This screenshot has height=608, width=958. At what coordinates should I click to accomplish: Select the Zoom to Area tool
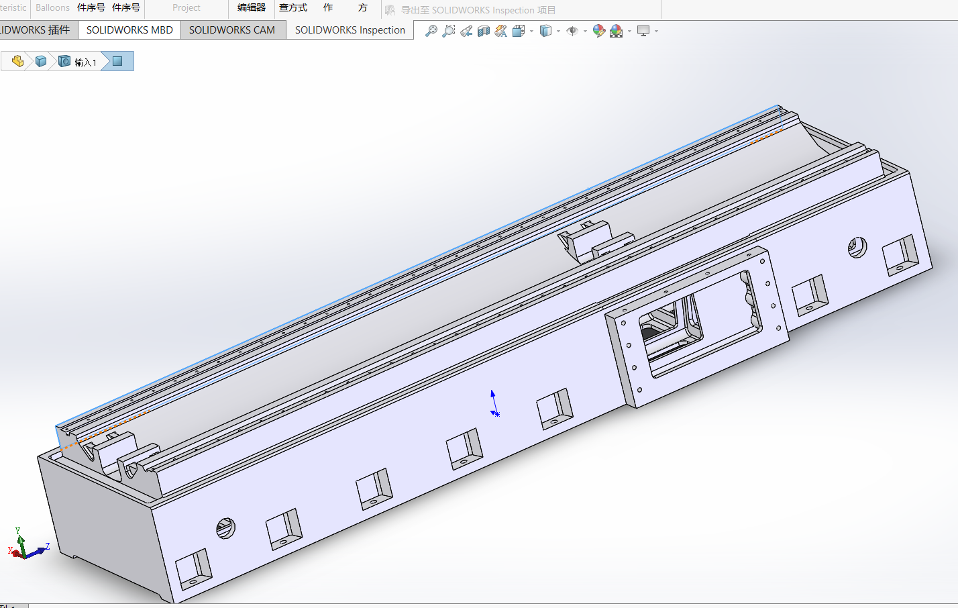[x=449, y=31]
